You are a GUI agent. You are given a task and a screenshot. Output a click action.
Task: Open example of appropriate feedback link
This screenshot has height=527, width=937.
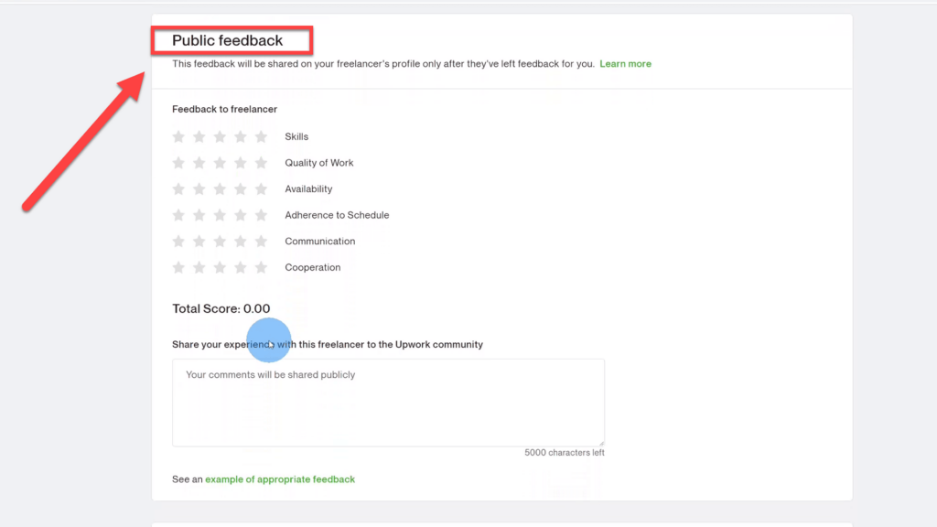[x=280, y=479]
